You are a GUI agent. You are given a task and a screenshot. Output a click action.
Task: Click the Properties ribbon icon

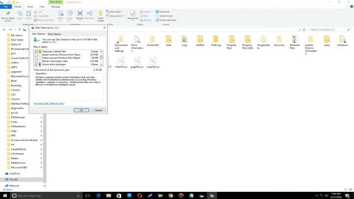[133, 13]
